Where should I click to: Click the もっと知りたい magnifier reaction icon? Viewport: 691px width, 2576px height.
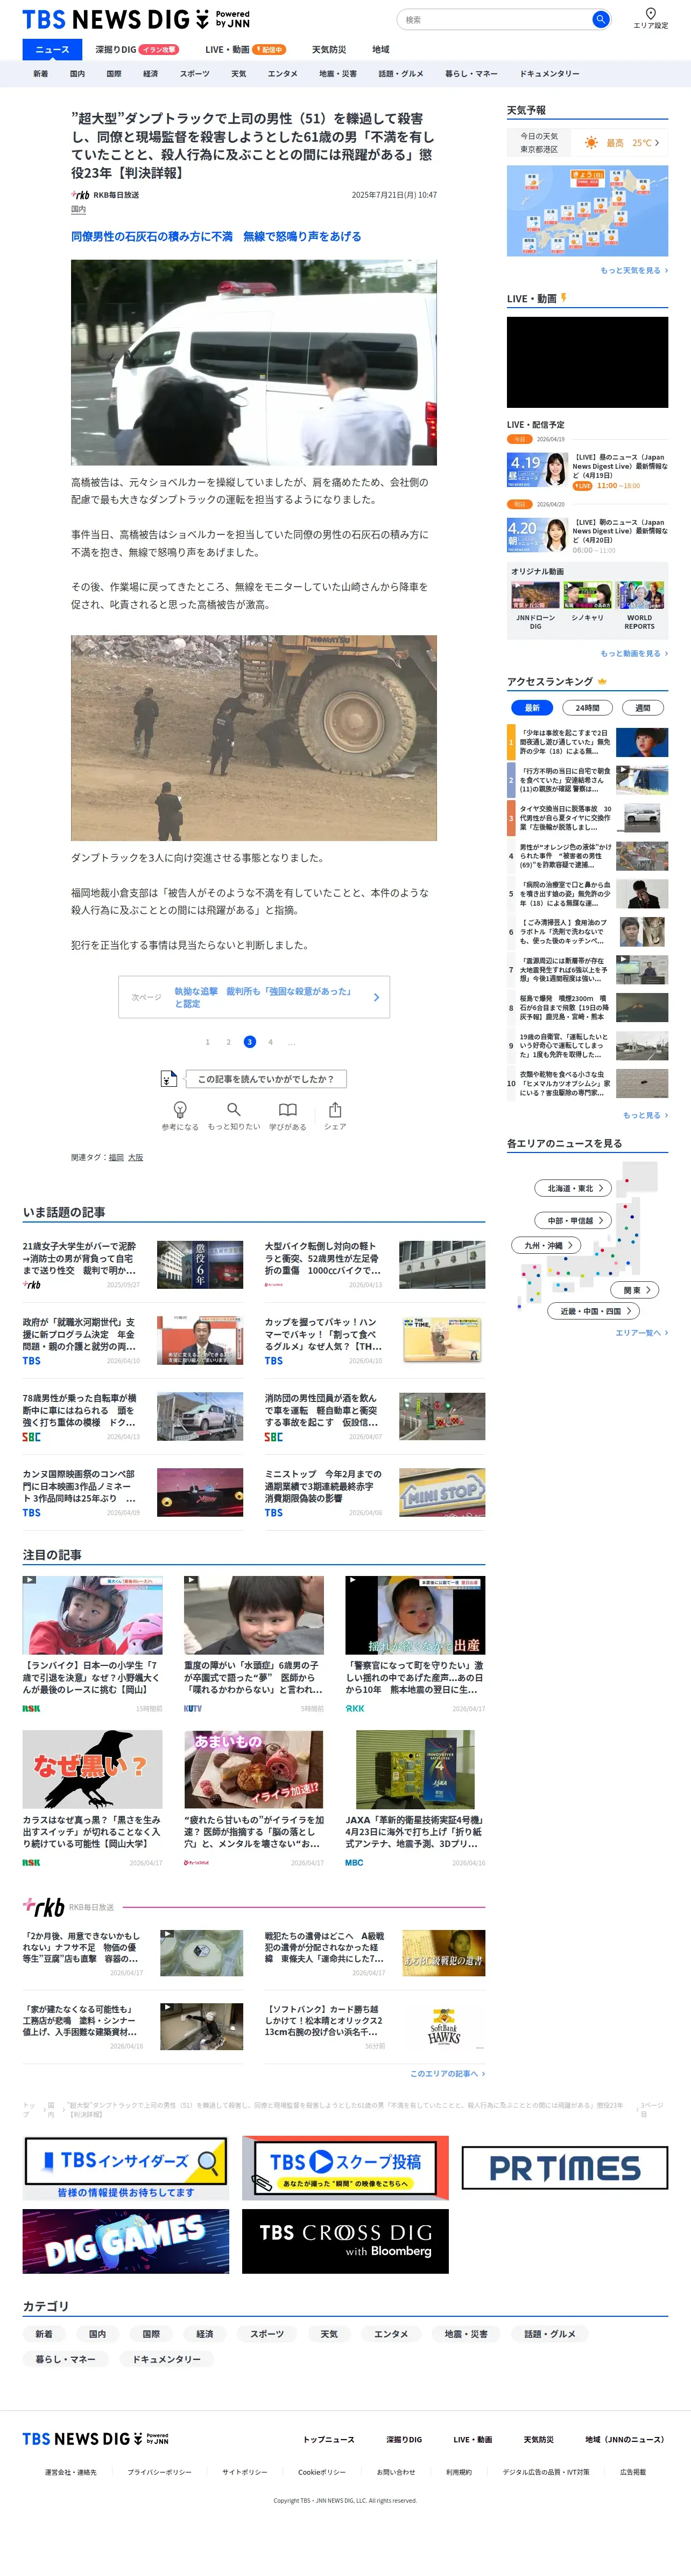234,1109
